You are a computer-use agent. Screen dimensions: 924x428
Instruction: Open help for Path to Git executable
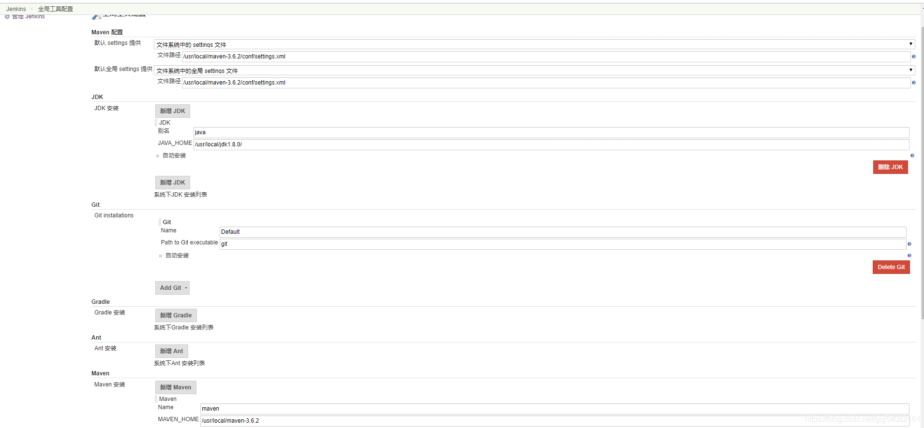909,244
